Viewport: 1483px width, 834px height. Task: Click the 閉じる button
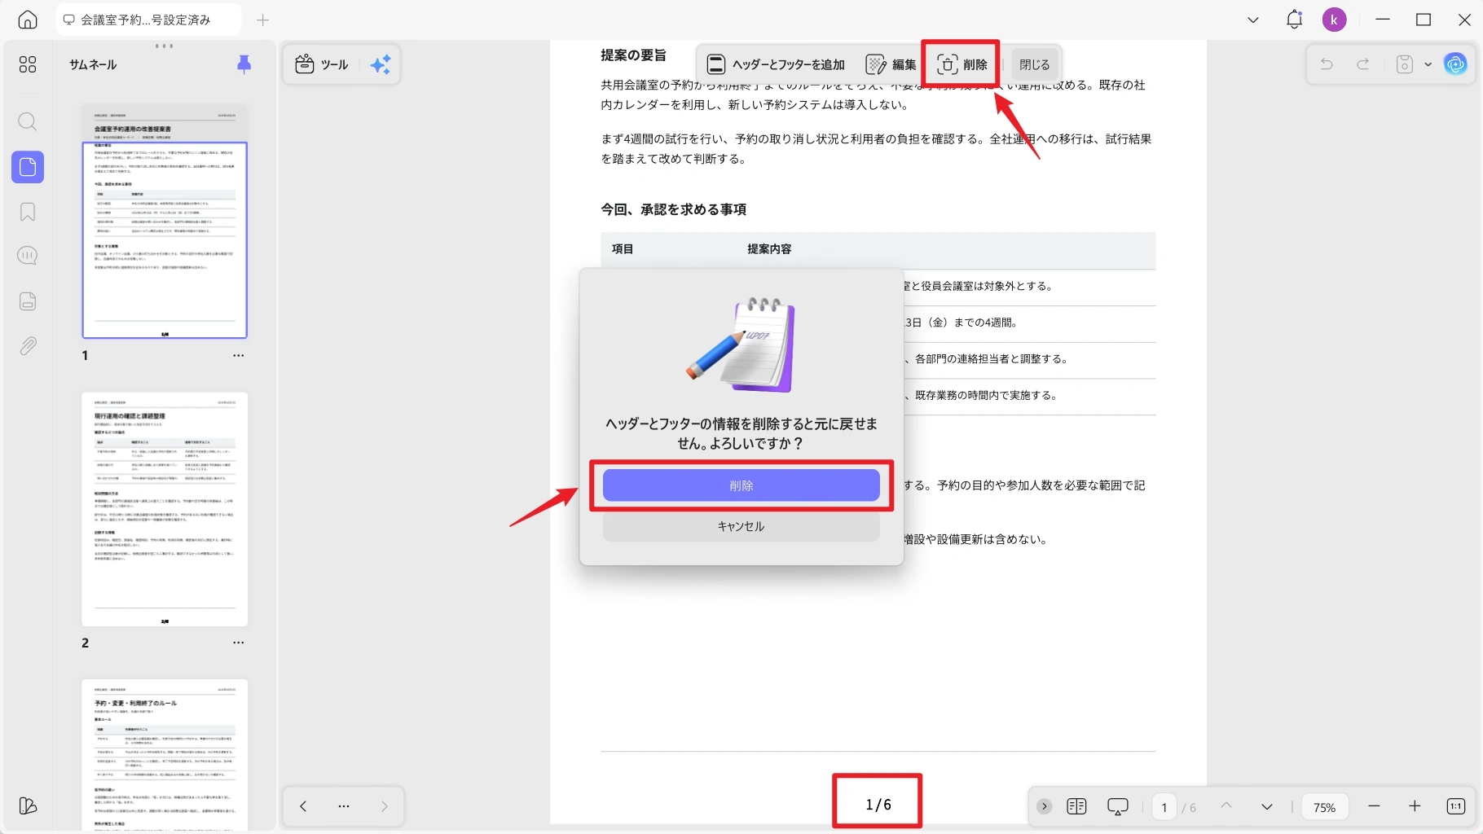tap(1035, 64)
